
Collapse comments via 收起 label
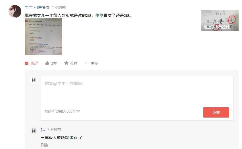(x=34, y=63)
